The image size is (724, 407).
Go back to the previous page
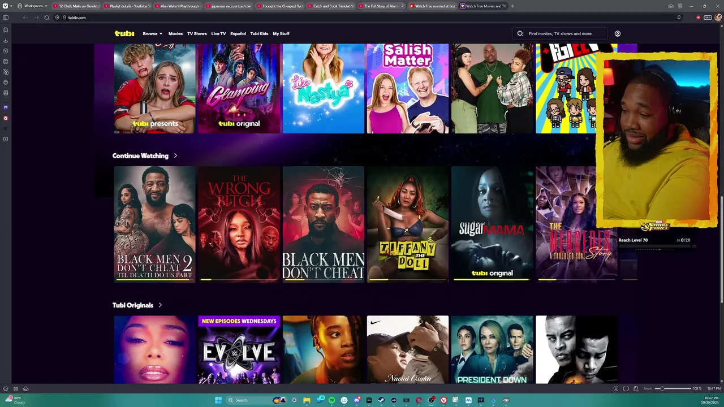[25, 18]
